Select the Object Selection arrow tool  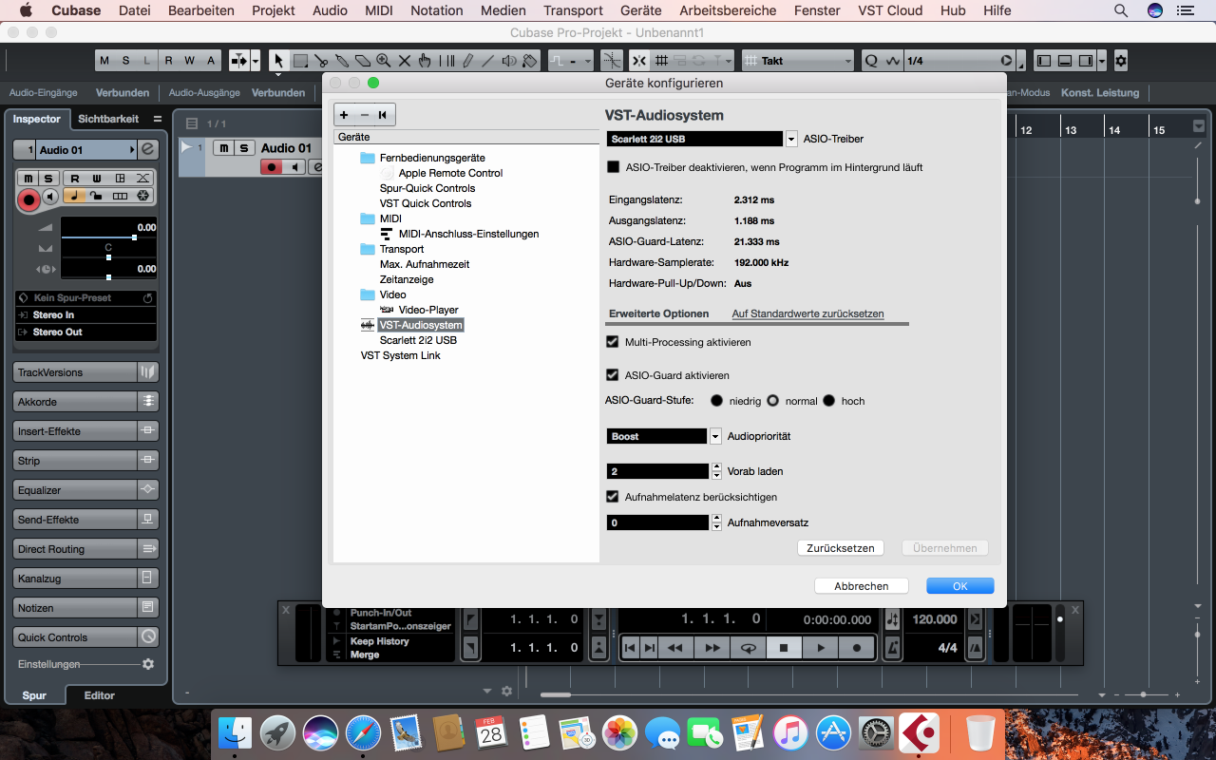(278, 61)
